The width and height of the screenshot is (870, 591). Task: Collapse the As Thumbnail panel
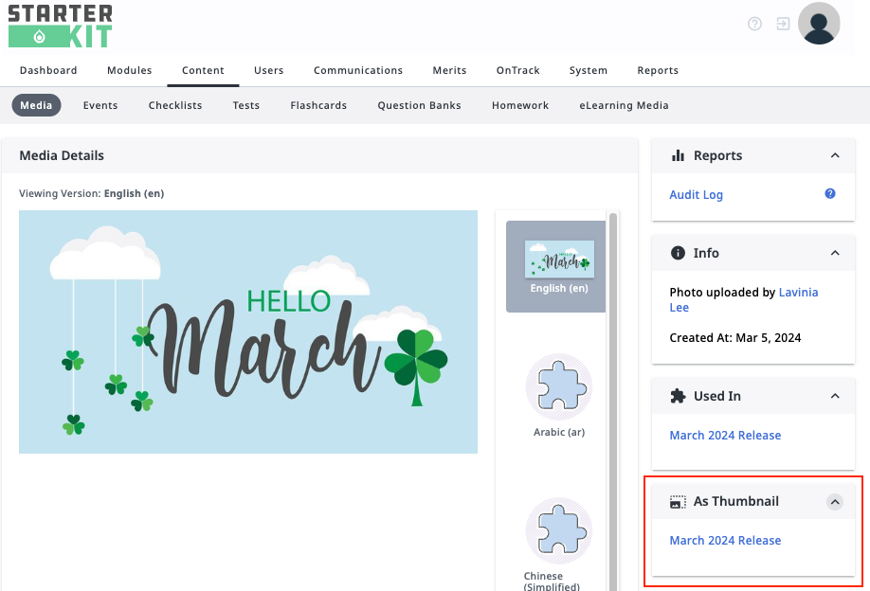click(835, 502)
